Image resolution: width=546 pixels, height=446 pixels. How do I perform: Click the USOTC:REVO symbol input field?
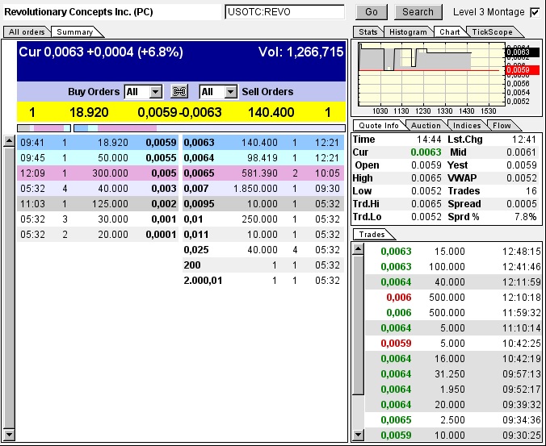(284, 12)
